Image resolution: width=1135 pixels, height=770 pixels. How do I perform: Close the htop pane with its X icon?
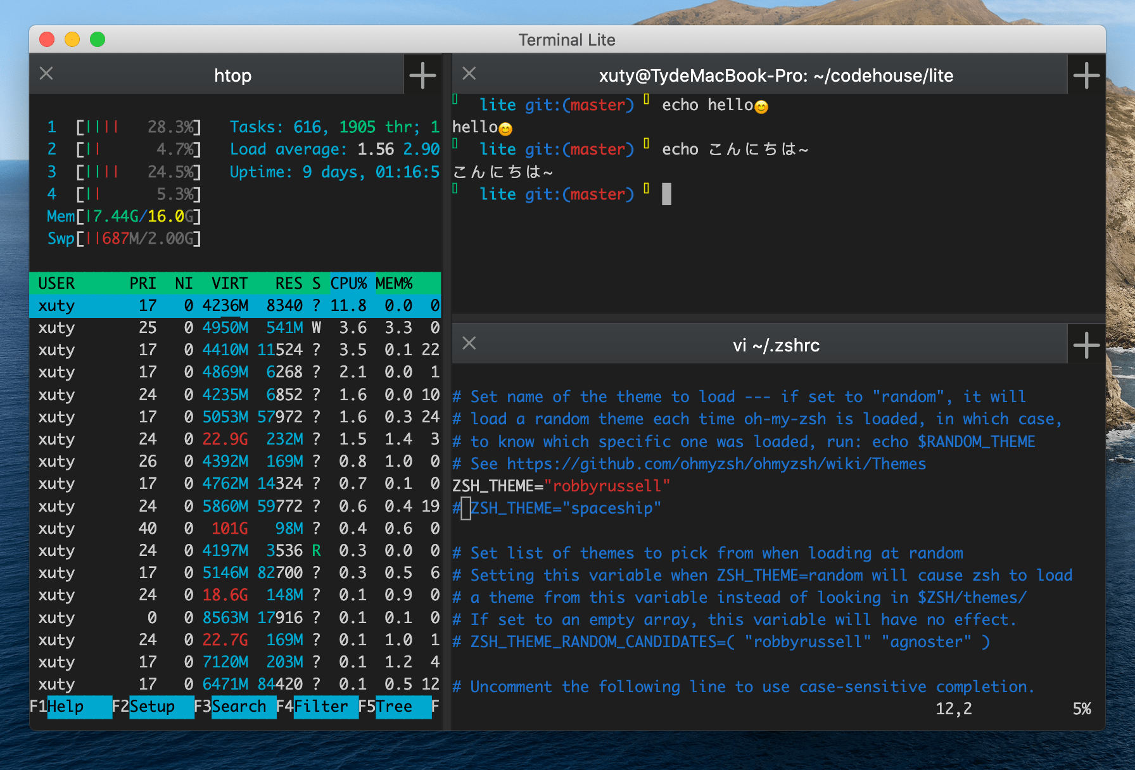[x=46, y=73]
